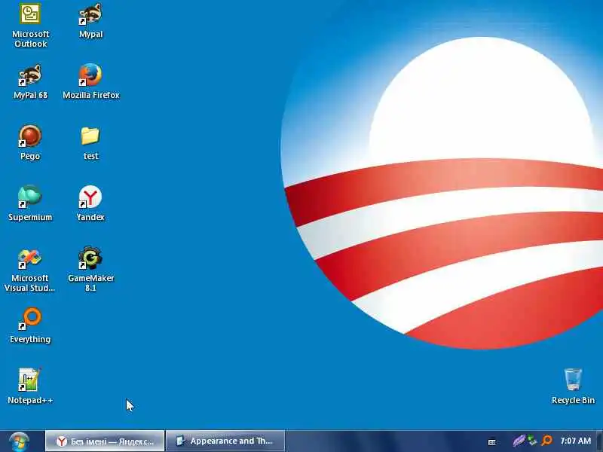
Task: Click the keyboard language tray icon
Action: pyautogui.click(x=492, y=442)
